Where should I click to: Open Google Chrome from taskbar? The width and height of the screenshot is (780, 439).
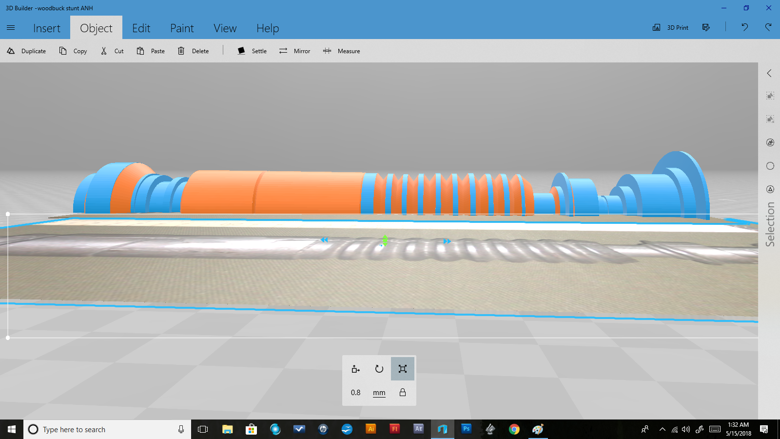514,429
